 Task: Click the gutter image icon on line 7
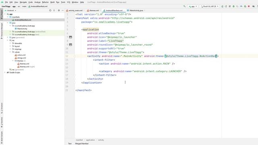[71, 37]
